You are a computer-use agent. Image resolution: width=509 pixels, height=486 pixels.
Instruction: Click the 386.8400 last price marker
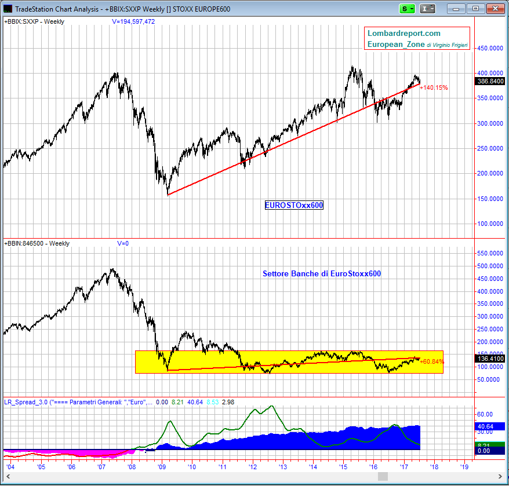pos(490,81)
